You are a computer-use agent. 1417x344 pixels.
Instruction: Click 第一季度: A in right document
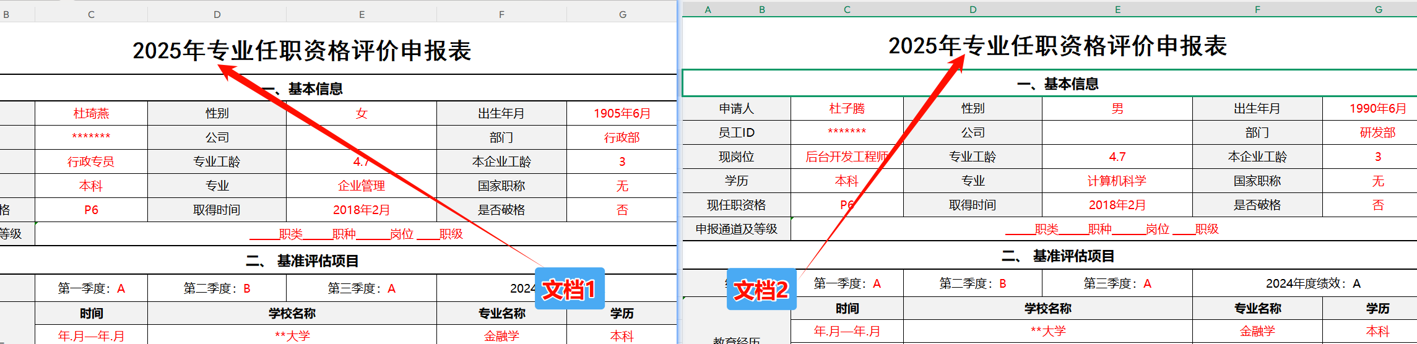click(847, 283)
